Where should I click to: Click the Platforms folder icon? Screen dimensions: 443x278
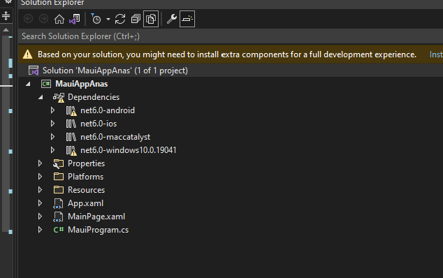59,177
